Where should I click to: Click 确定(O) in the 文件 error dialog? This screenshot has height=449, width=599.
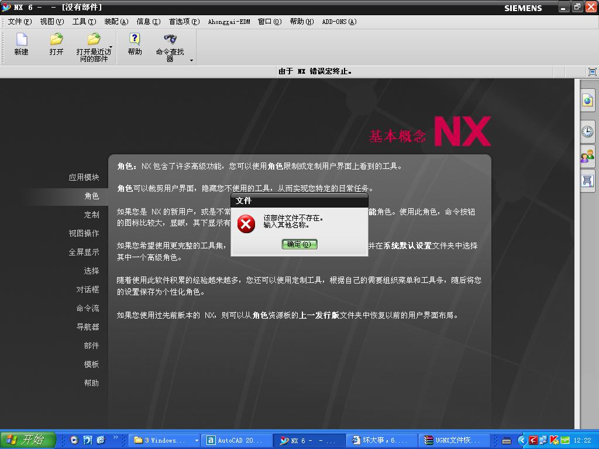299,244
